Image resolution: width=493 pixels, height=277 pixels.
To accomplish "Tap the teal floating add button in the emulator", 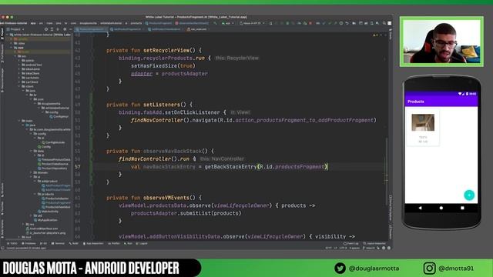I will [469, 195].
